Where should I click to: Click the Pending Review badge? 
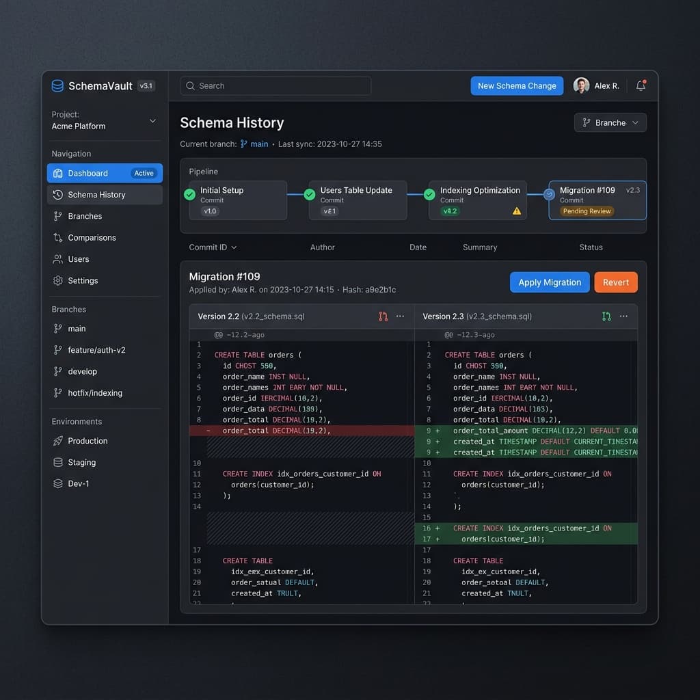(x=587, y=211)
